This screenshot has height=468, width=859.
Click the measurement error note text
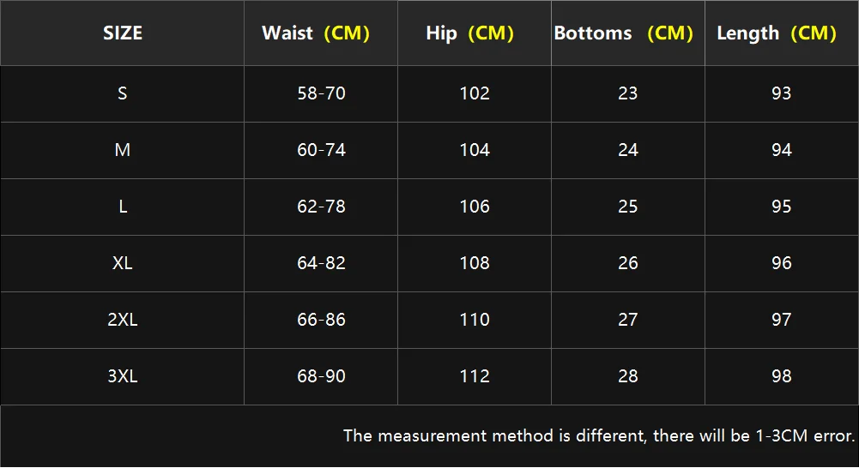pyautogui.click(x=599, y=436)
